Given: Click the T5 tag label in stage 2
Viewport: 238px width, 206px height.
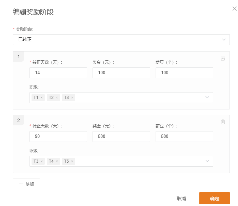Looking at the screenshot, I should pyautogui.click(x=66, y=161).
